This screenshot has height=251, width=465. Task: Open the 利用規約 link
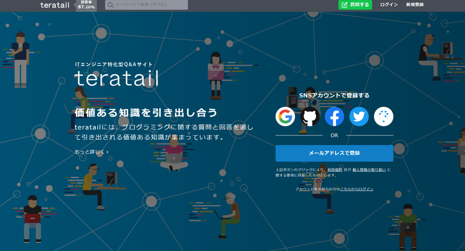(x=335, y=170)
